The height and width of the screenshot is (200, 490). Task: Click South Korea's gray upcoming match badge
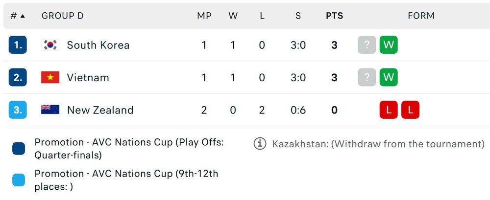click(367, 45)
